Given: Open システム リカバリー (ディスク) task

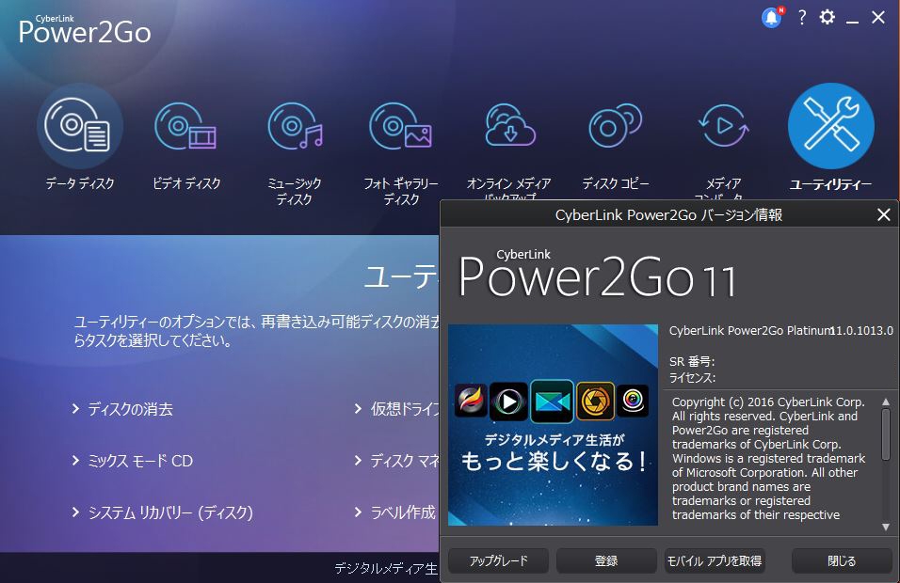Looking at the screenshot, I should (x=170, y=512).
